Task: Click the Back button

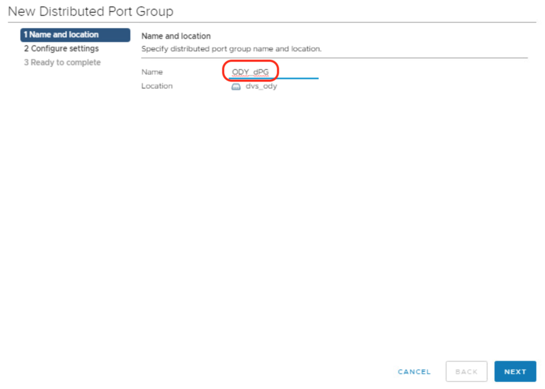Action: tap(466, 372)
